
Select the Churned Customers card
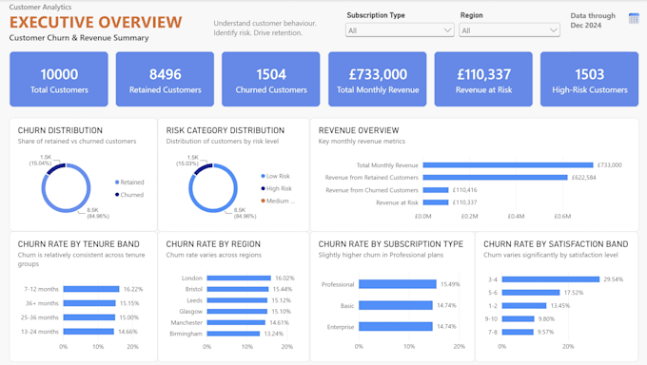pyautogui.click(x=271, y=79)
